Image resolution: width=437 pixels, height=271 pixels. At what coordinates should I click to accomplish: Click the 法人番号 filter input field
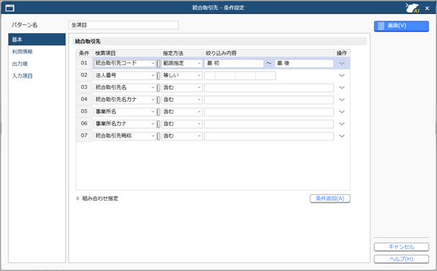point(240,75)
